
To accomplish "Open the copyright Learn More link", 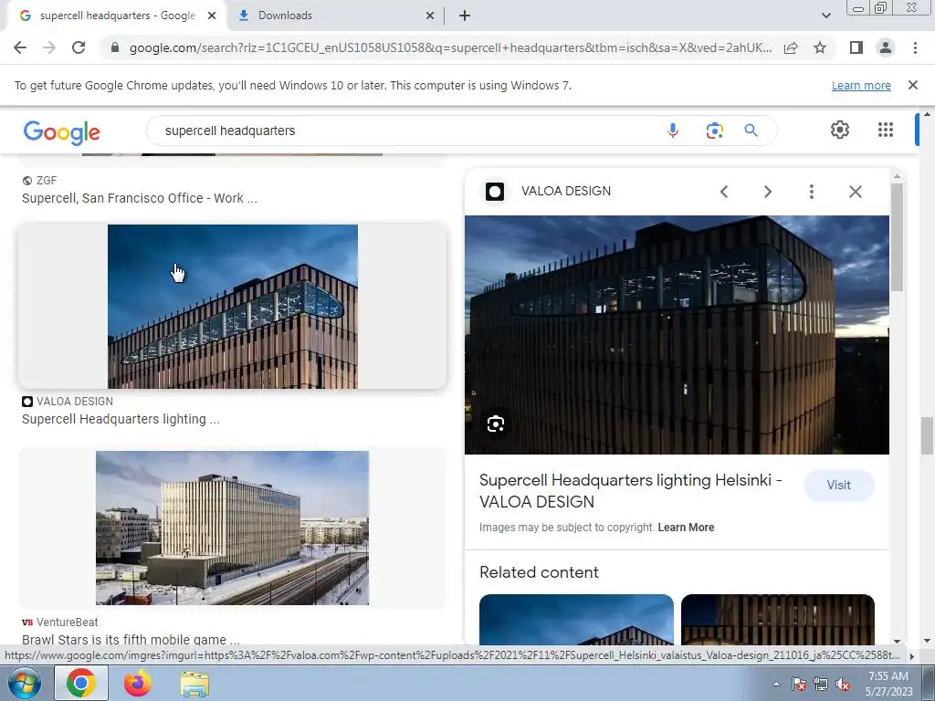I will (x=686, y=528).
